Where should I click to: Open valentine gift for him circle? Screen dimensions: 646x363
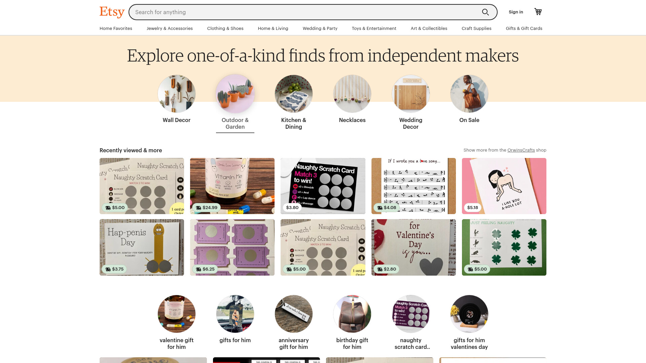(177, 314)
